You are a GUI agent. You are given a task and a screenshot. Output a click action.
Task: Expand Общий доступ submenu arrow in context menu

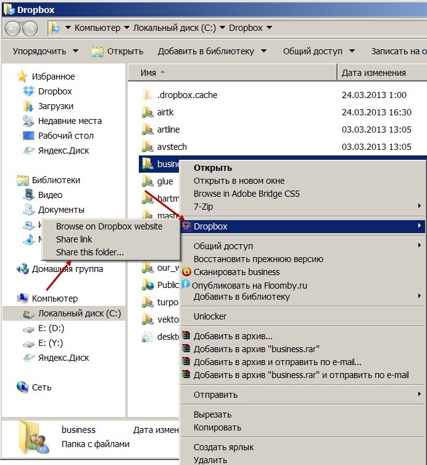419,245
